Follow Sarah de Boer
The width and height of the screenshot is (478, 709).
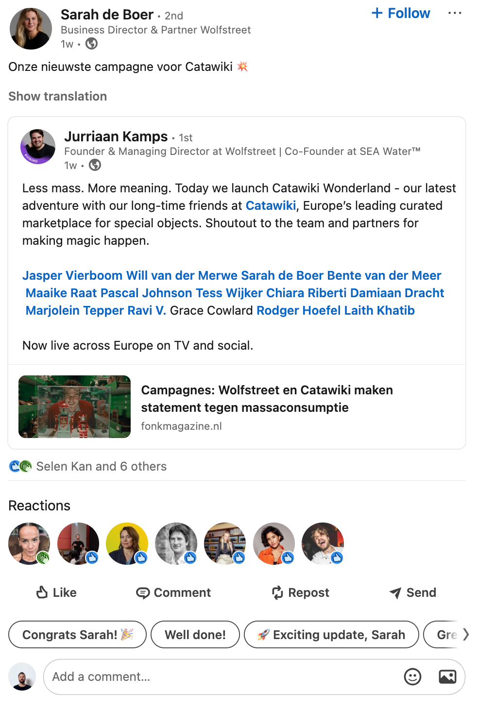401,13
